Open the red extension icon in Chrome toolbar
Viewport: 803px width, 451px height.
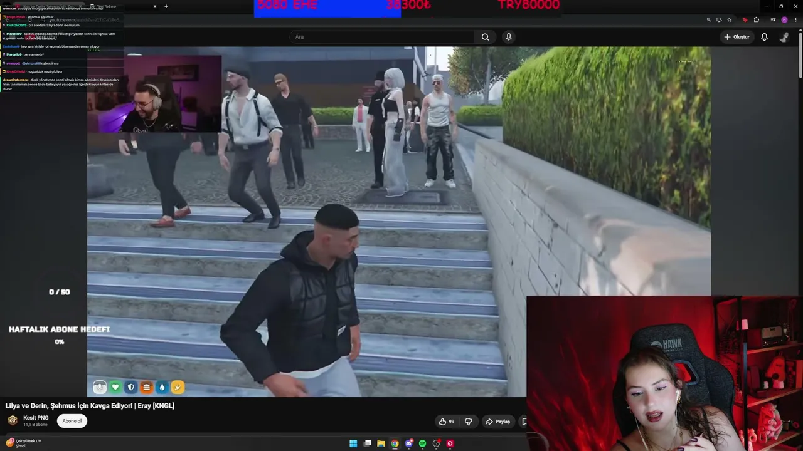point(745,20)
